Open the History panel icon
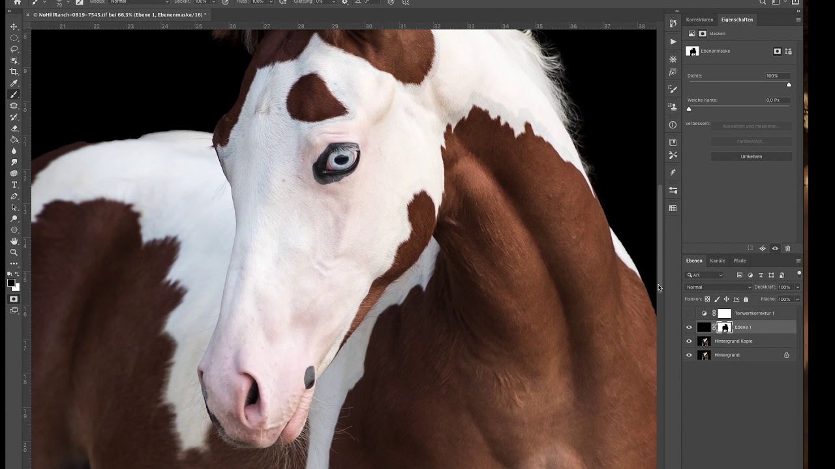 click(x=673, y=23)
